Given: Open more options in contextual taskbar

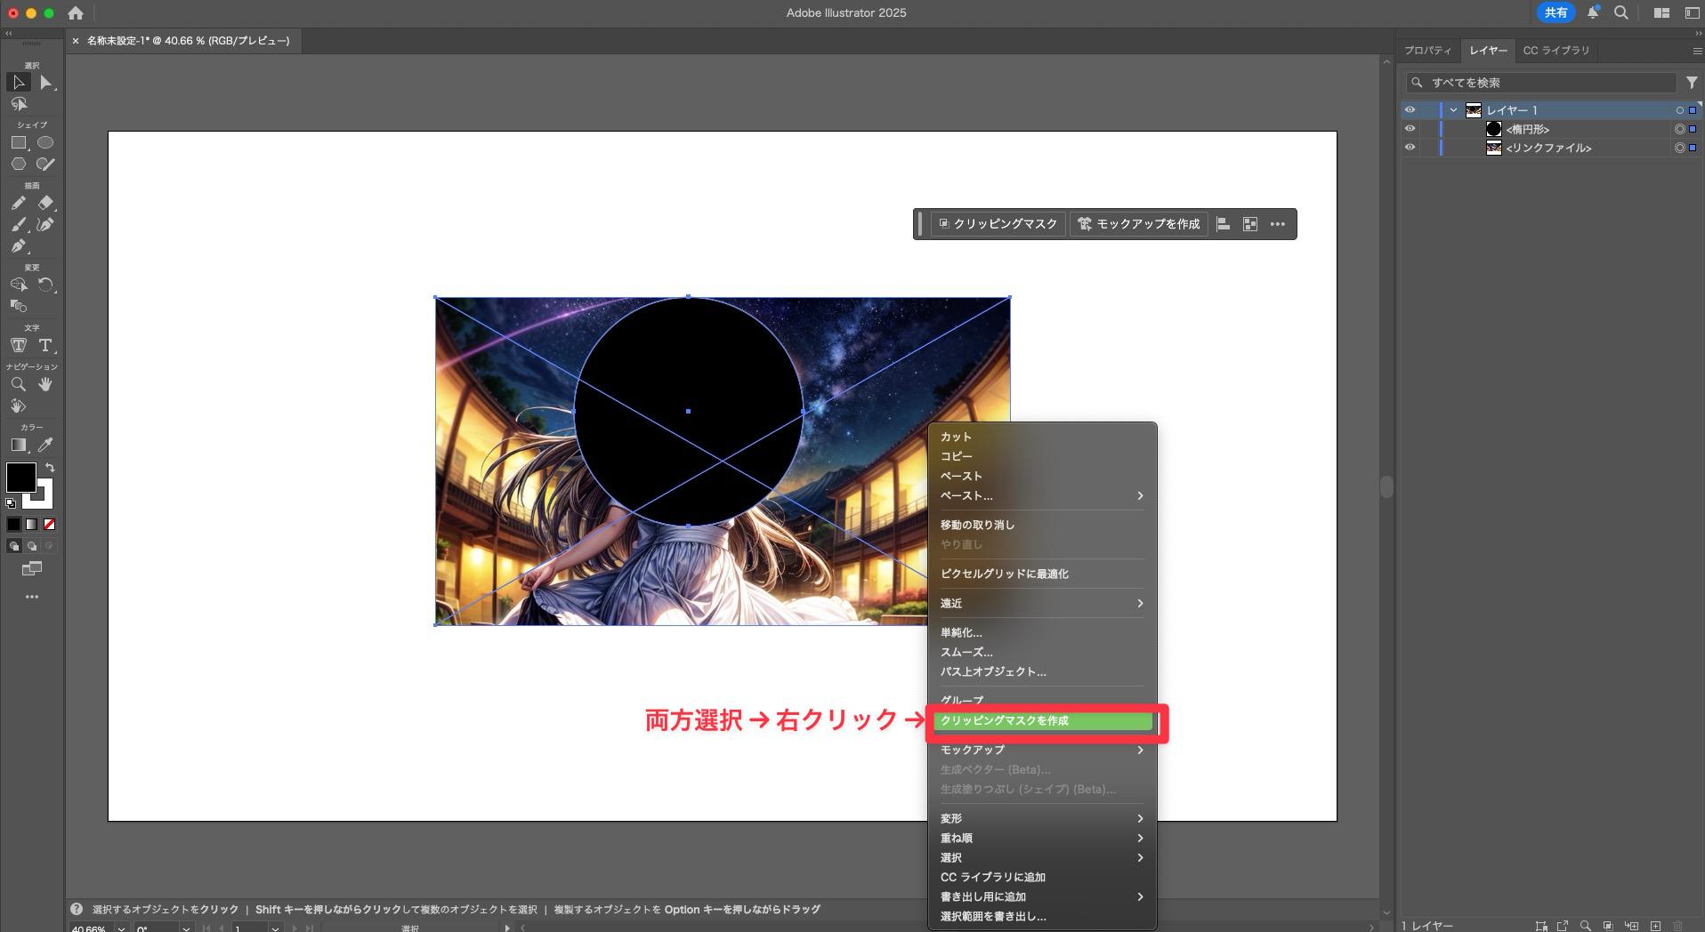Looking at the screenshot, I should pos(1278,224).
